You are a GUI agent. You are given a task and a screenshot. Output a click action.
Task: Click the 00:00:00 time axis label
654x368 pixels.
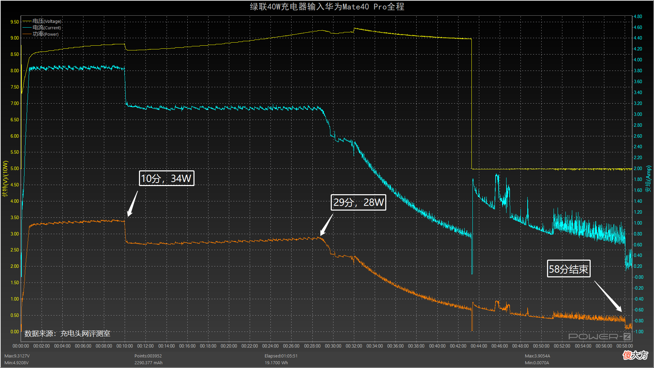21,346
